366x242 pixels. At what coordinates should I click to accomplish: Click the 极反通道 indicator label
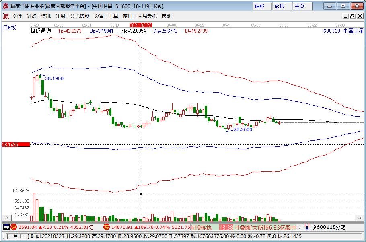coord(41,31)
